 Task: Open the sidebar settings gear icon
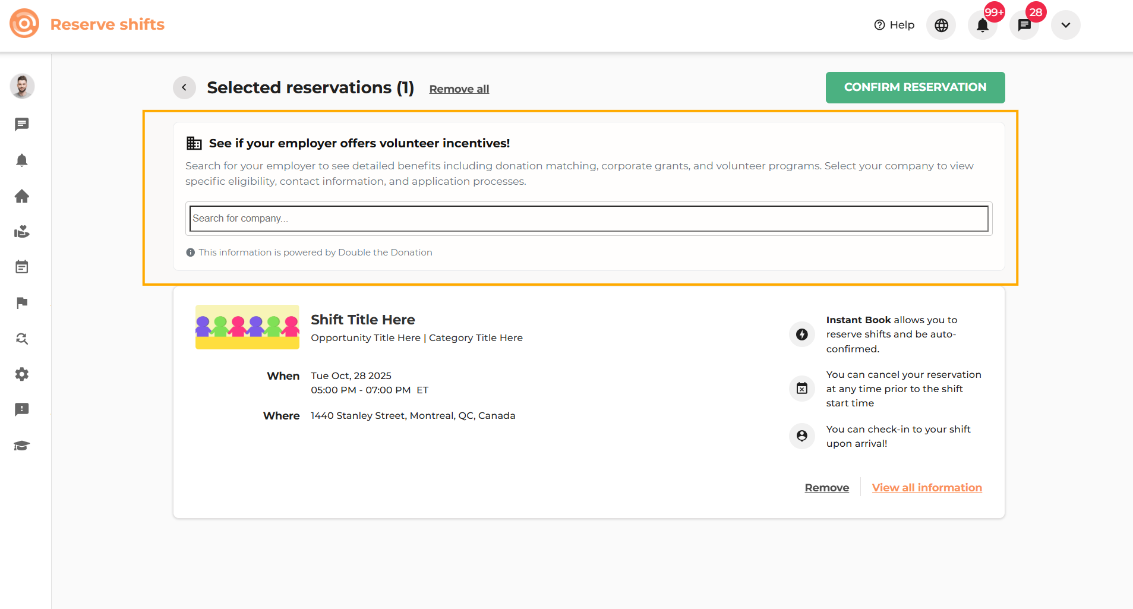pyautogui.click(x=22, y=374)
